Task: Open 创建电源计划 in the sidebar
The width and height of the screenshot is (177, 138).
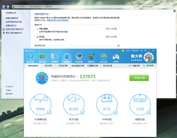Action: pyautogui.click(x=11, y=25)
